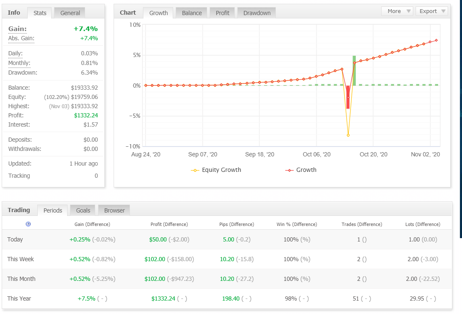Click the Updated '1 Hour ago' text

pyautogui.click(x=84, y=163)
